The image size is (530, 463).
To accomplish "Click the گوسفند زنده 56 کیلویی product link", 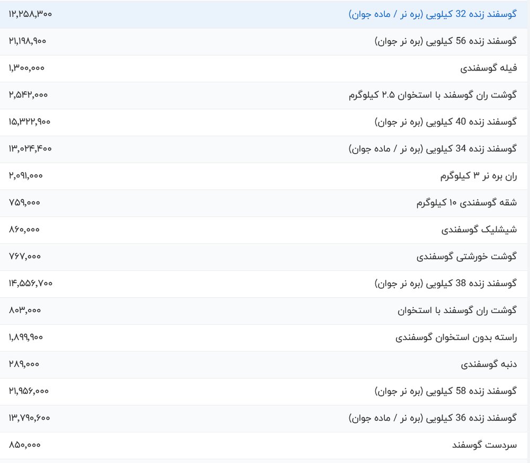I will pyautogui.click(x=445, y=41).
